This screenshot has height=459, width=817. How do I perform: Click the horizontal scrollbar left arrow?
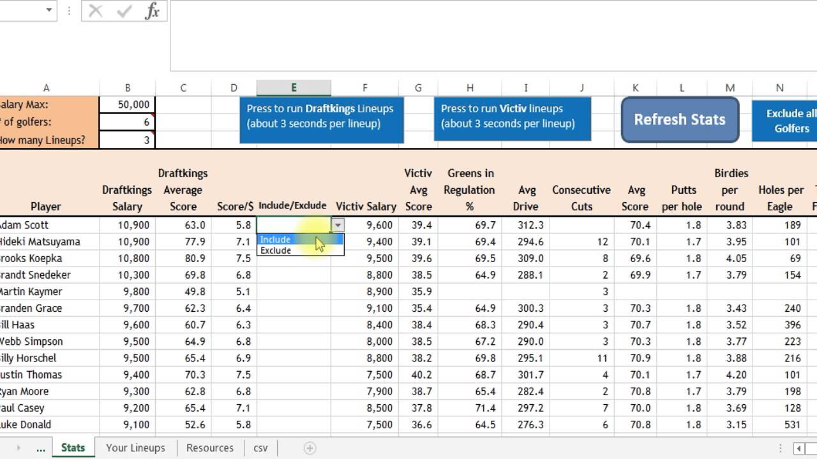point(798,448)
